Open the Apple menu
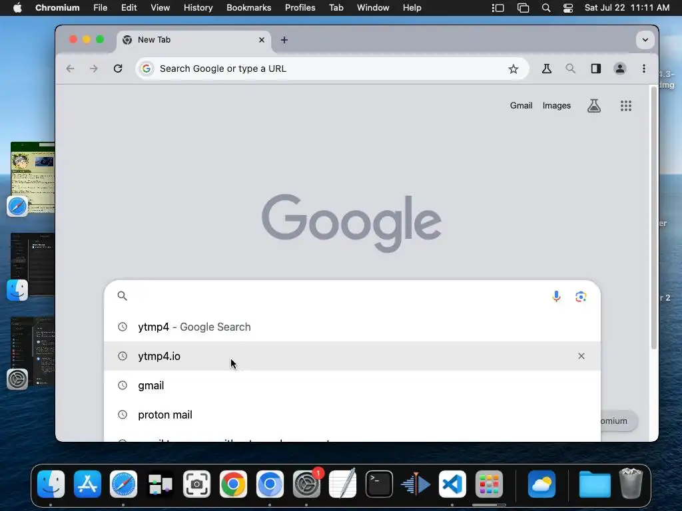 click(17, 8)
